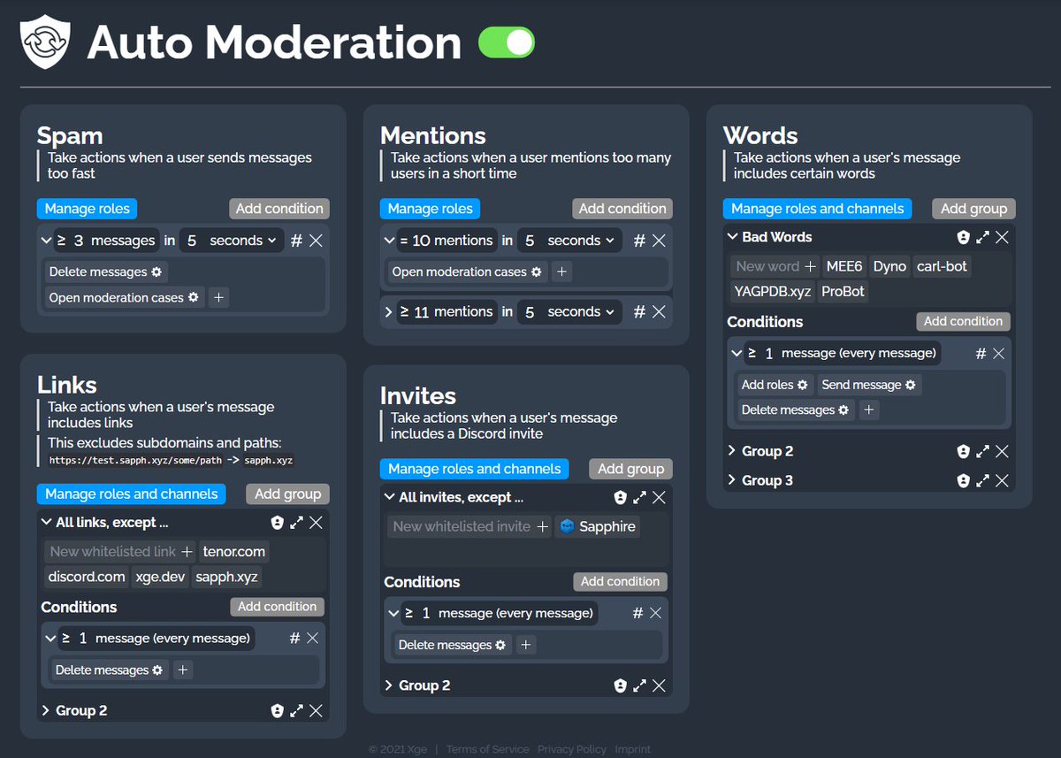Click channel hash icon in Spam condition

click(x=296, y=241)
